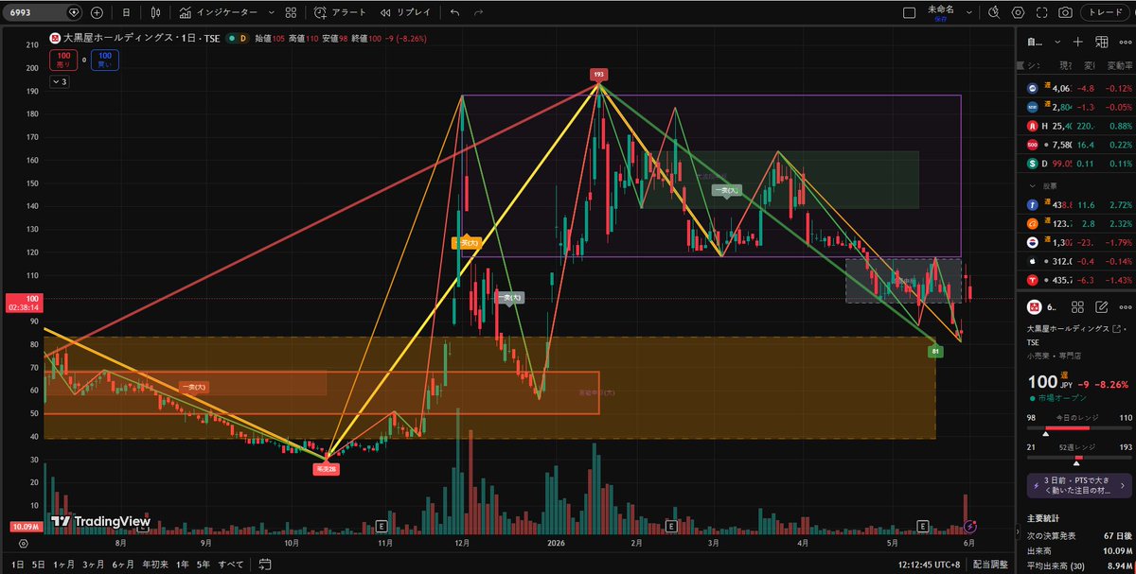Click the symbol flag dropdown in search box
Image resolution: width=1136 pixels, height=574 pixels.
[x=74, y=13]
